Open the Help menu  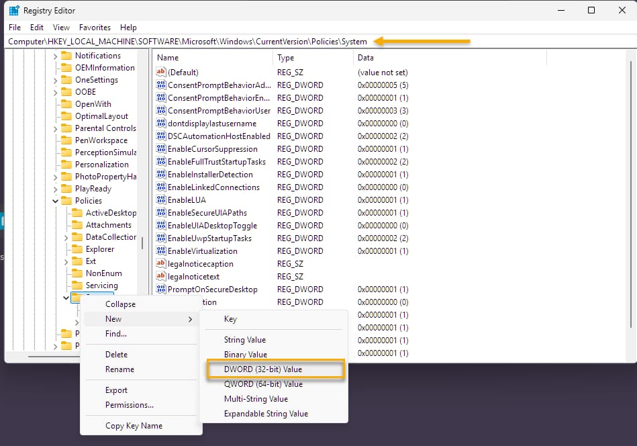pos(128,28)
